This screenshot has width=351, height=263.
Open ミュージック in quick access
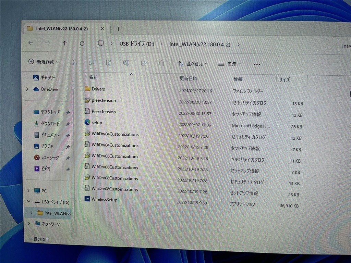coord(47,158)
